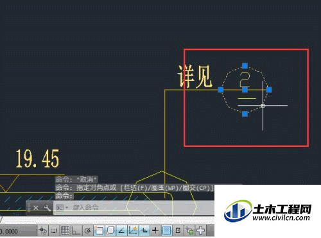Select the bottom grip of the circle
Image resolution: width=321 pixels, height=238 pixels.
pos(245,114)
